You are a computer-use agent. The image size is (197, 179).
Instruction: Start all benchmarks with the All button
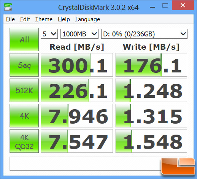(24, 39)
